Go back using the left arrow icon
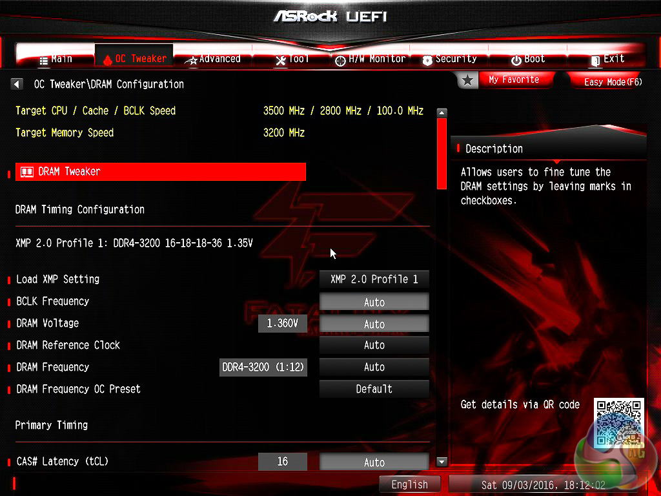Screen dimensions: 661x496 (x=16, y=84)
